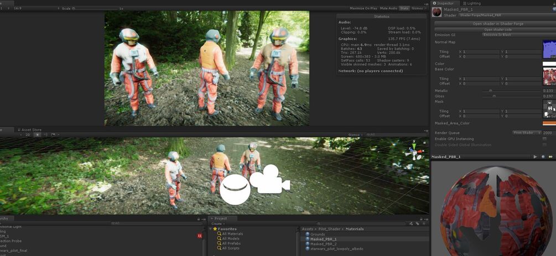Screen dimensions: 556x256
Task: Toggle the scene effects image icon
Action: click(x=53, y=135)
